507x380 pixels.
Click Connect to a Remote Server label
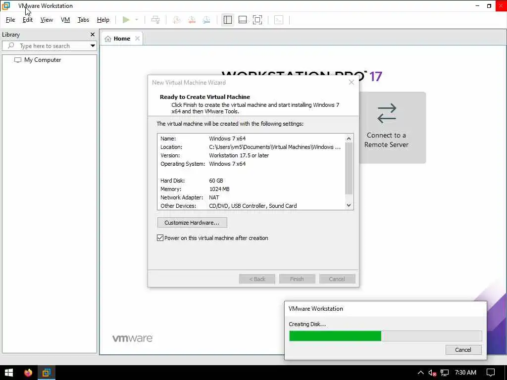[x=386, y=140]
